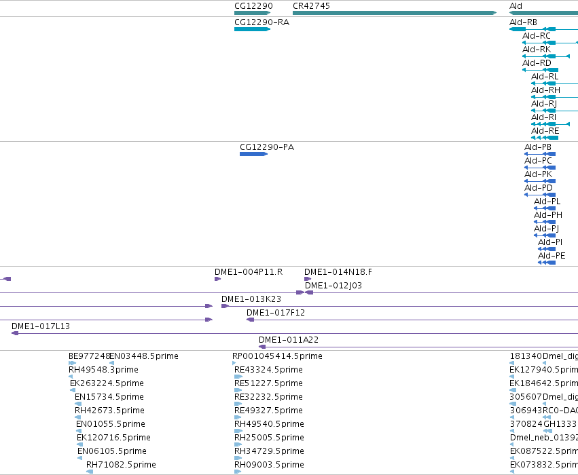Click the EK127940.5prime EST label
The width and height of the screenshot is (578, 475).
coord(544,370)
